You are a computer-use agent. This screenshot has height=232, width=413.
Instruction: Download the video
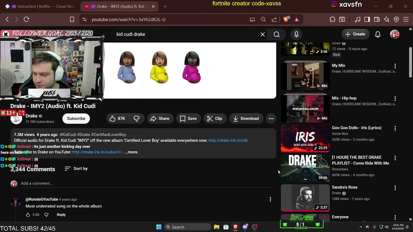tap(246, 119)
